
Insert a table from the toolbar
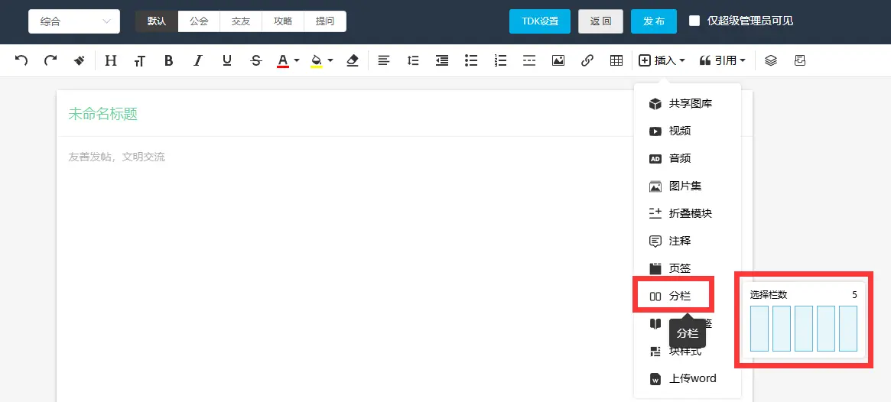616,60
